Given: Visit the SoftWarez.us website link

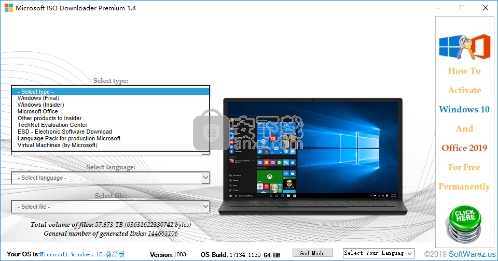Looking at the screenshot, I should coord(472,254).
